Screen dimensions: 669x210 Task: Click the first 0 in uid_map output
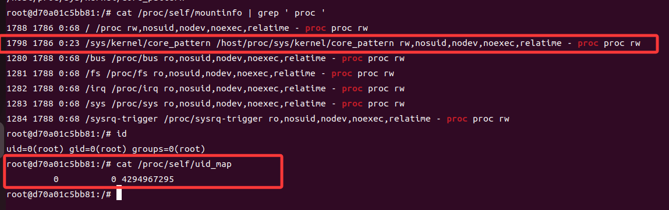coord(56,180)
